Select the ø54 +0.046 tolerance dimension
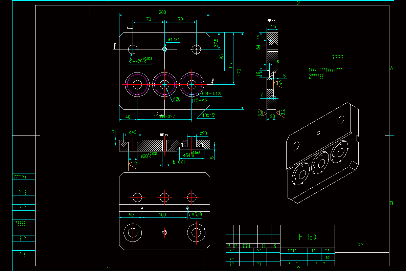Viewport: 406px width, 271px height. (192, 155)
